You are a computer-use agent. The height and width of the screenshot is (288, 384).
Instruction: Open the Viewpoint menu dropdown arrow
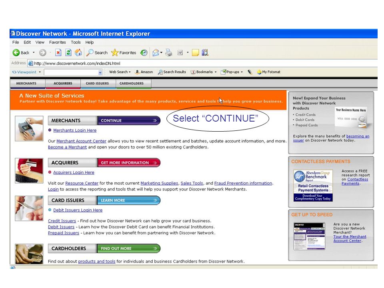click(x=40, y=72)
